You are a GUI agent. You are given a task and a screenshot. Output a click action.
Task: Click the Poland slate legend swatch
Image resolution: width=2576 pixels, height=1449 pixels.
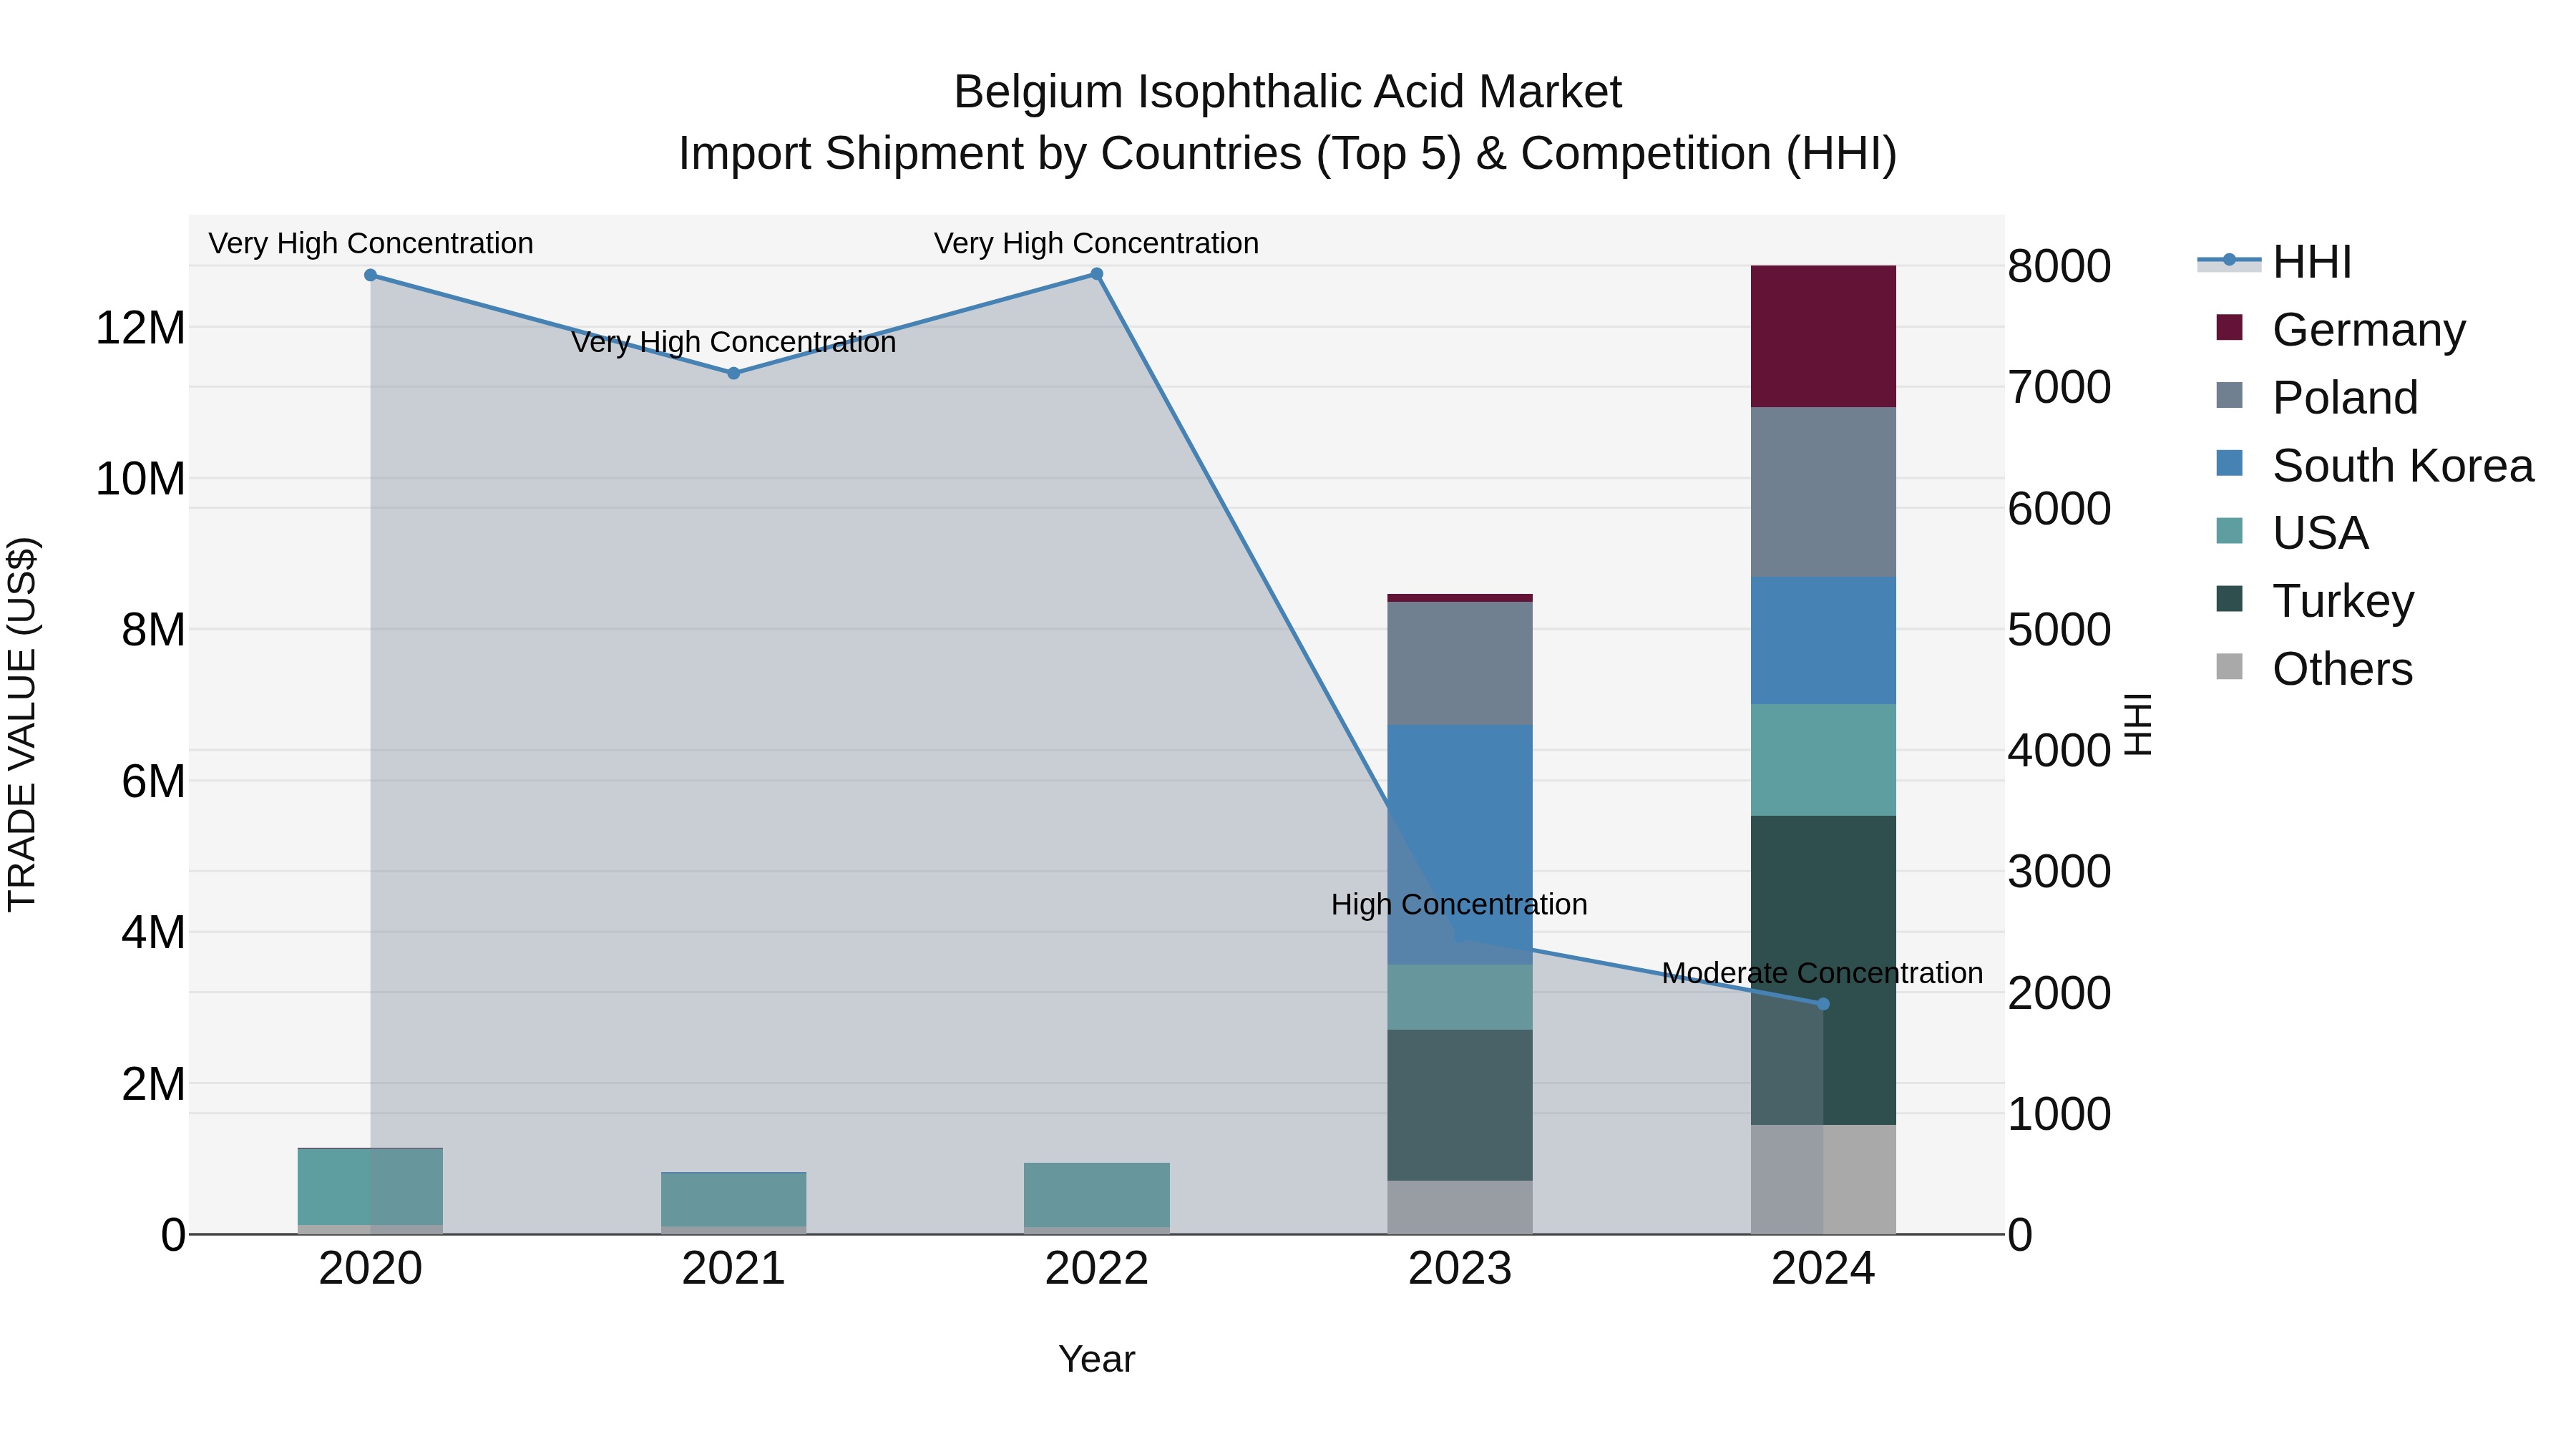tap(2229, 395)
